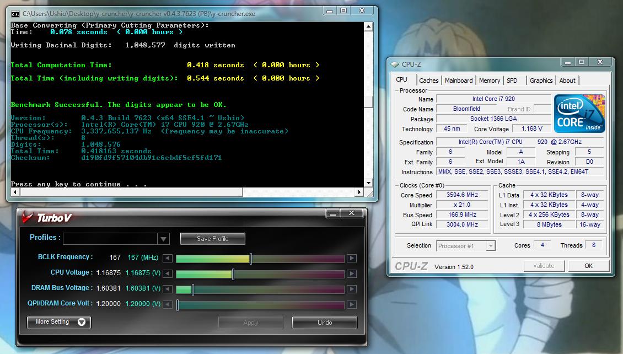This screenshot has width=623, height=354.
Task: Click the TurboV logo icon
Action: [x=27, y=218]
